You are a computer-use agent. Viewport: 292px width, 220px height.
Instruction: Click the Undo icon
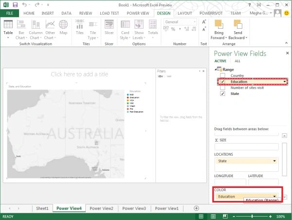point(24,5)
